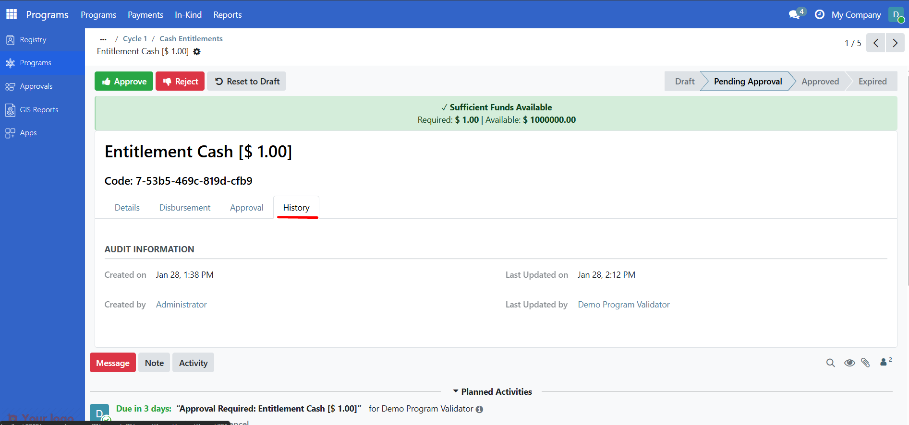Reject the entitlement
This screenshot has width=909, height=425.
[x=180, y=82]
